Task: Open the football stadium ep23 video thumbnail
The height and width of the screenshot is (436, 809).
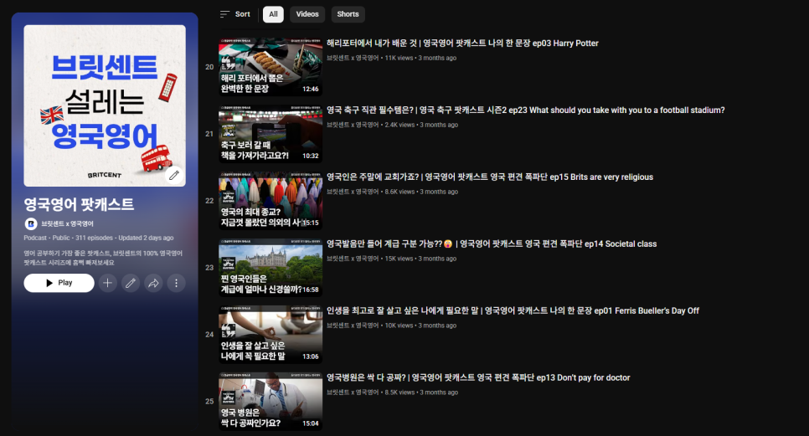Action: [271, 134]
